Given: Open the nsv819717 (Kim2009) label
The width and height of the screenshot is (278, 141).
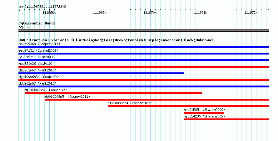Looking at the screenshot, I should (x=37, y=57).
